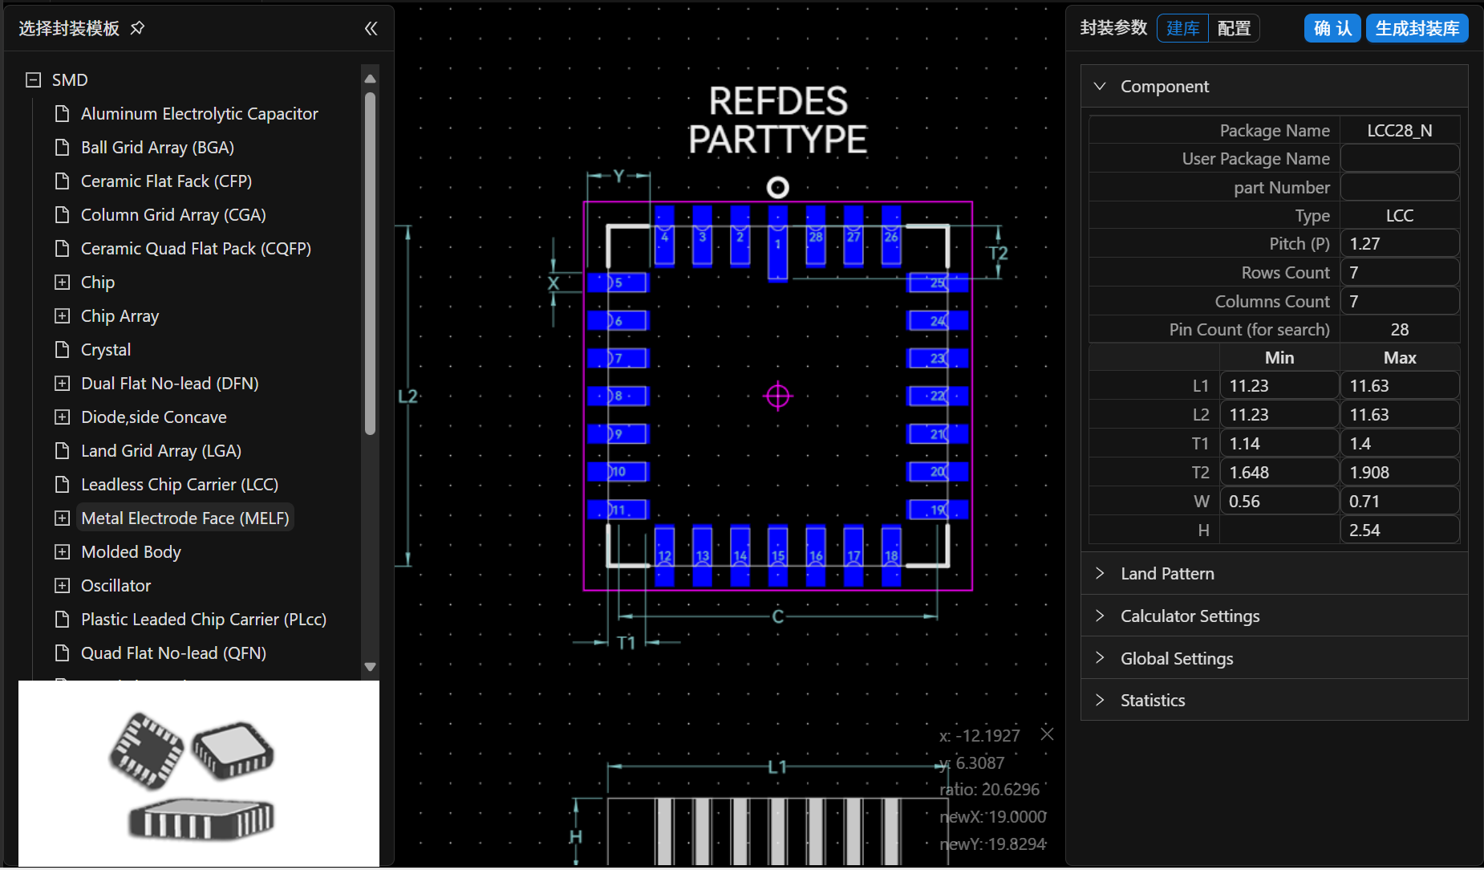The image size is (1484, 870).
Task: Switch to the 配置 tab
Action: (1234, 28)
